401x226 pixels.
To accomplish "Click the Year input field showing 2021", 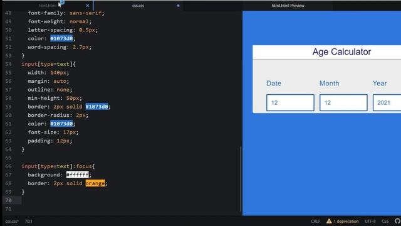I will pyautogui.click(x=387, y=103).
